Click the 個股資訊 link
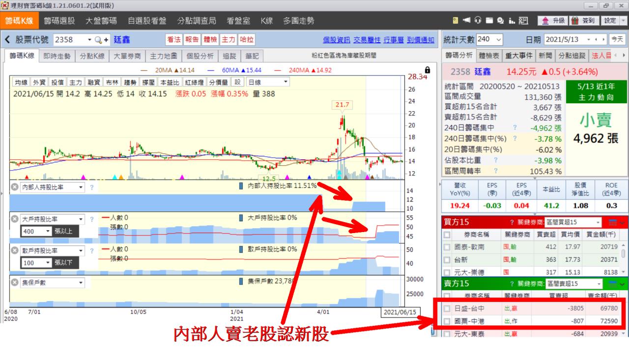Screen dimensions: 629x354 tap(337, 40)
